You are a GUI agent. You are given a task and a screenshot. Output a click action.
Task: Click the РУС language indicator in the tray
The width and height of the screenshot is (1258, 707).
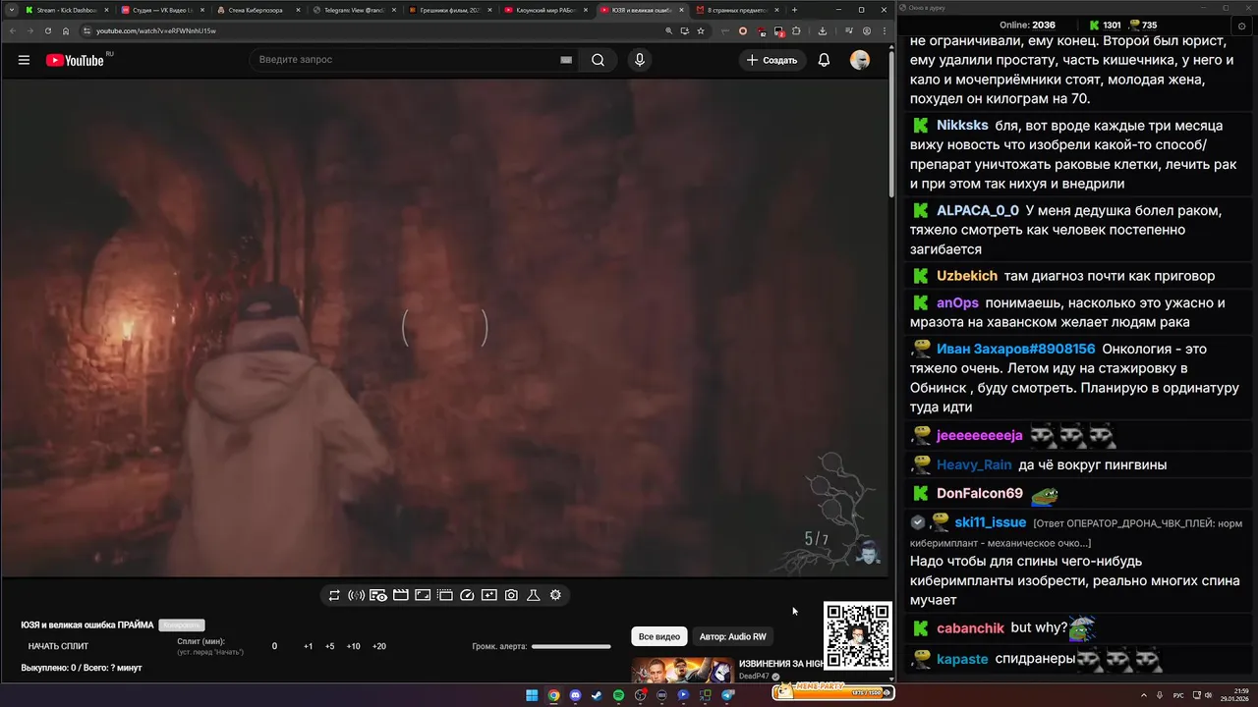tap(1178, 695)
